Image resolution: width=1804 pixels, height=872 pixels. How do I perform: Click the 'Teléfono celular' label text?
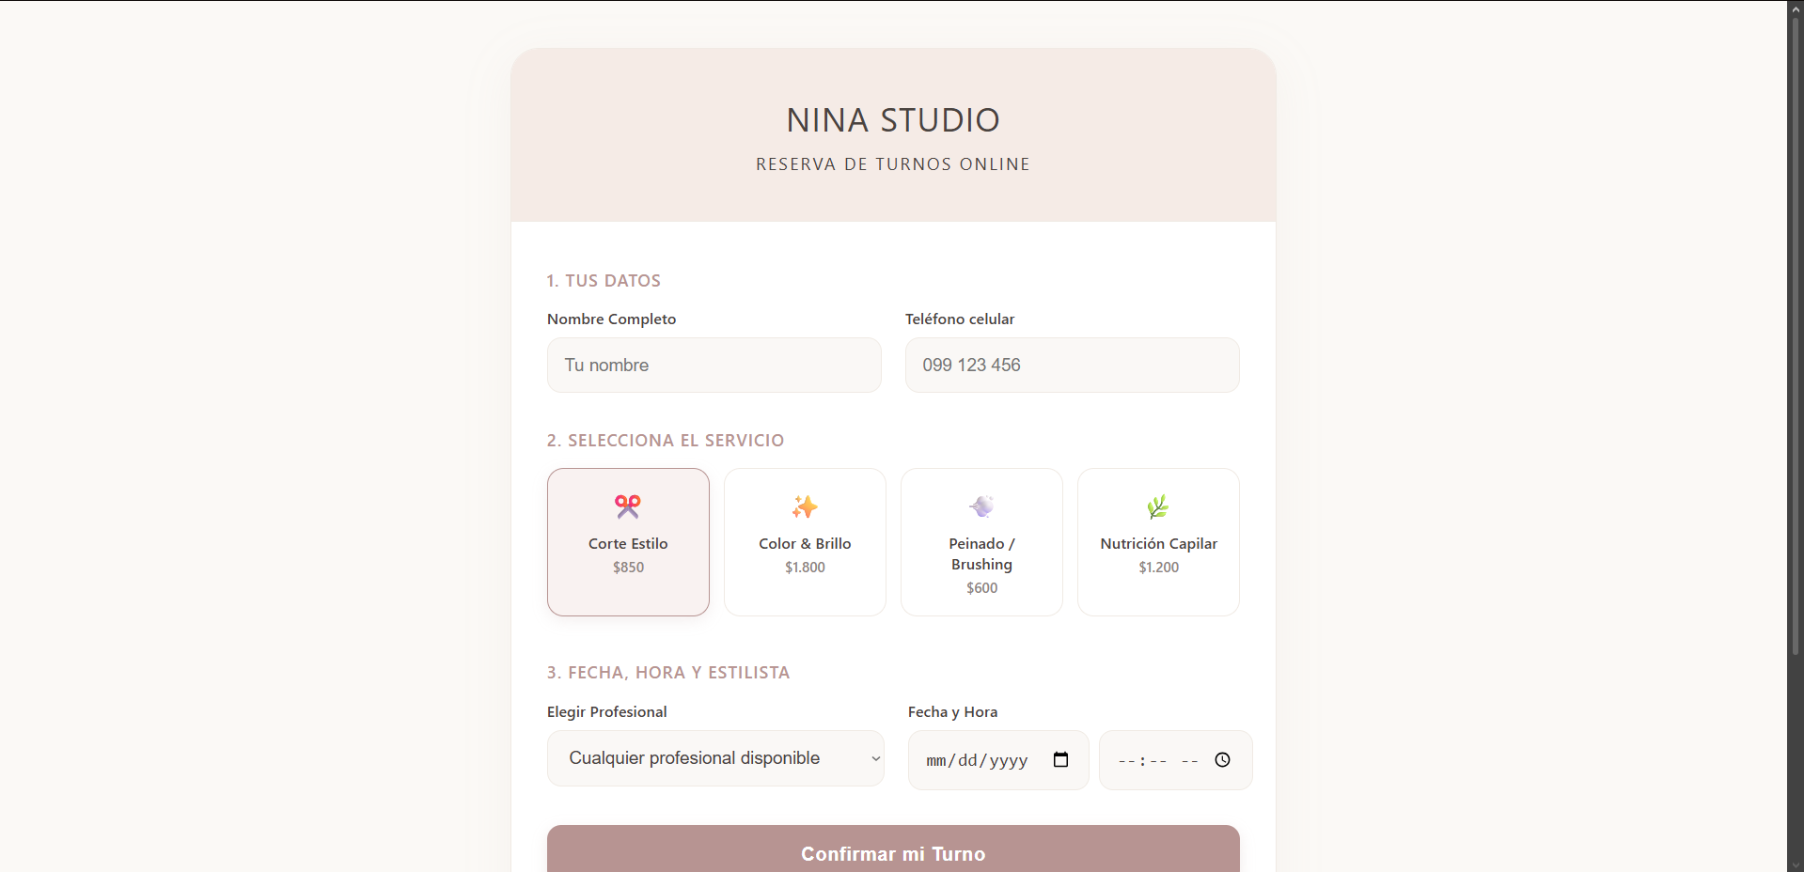960,319
